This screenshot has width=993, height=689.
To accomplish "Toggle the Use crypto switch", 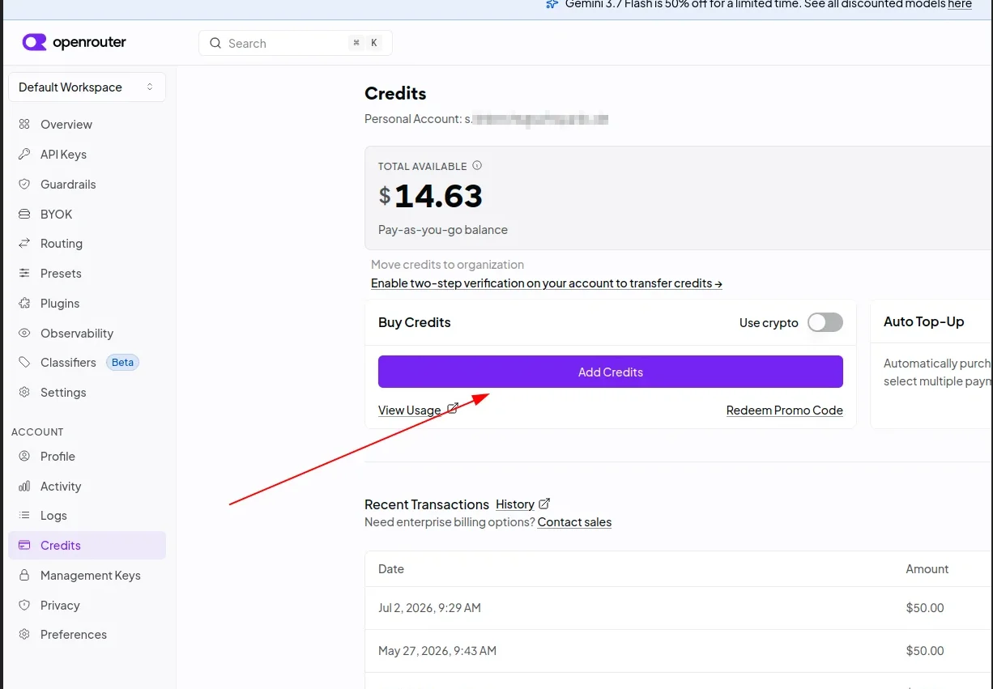I will tap(825, 322).
